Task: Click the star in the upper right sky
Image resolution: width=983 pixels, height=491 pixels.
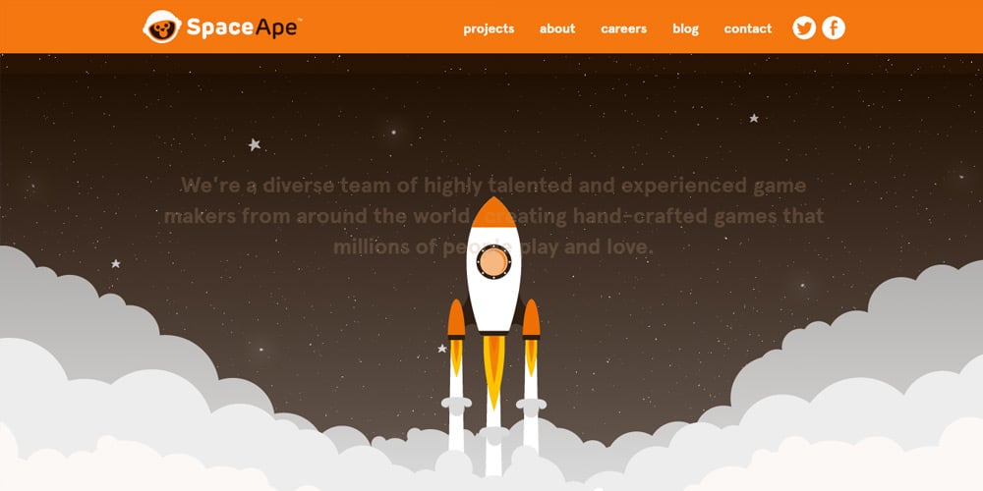Action: [x=754, y=118]
